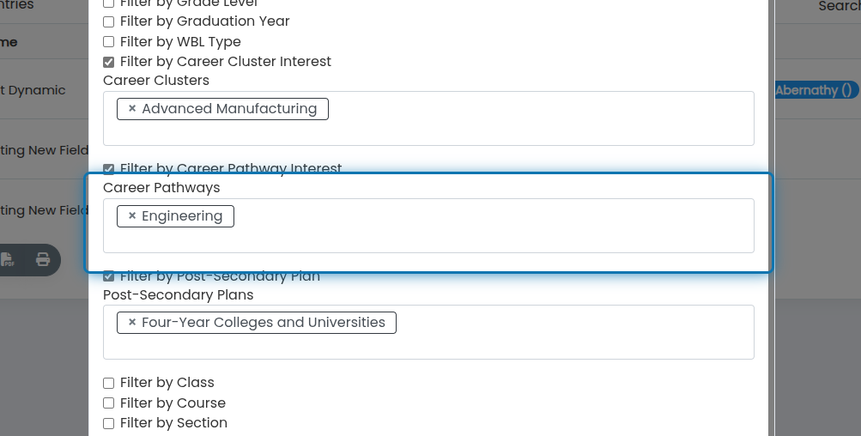Select the Advanced Manufacturing tag label
This screenshot has height=436, width=861.
coord(229,109)
